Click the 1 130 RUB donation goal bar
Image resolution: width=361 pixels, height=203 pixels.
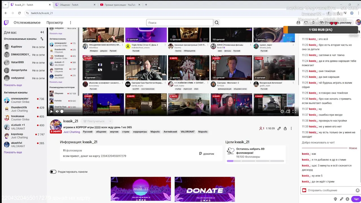[x=320, y=30]
